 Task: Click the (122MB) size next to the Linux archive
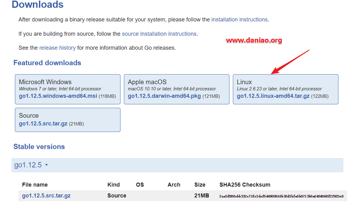pyautogui.click(x=320, y=96)
